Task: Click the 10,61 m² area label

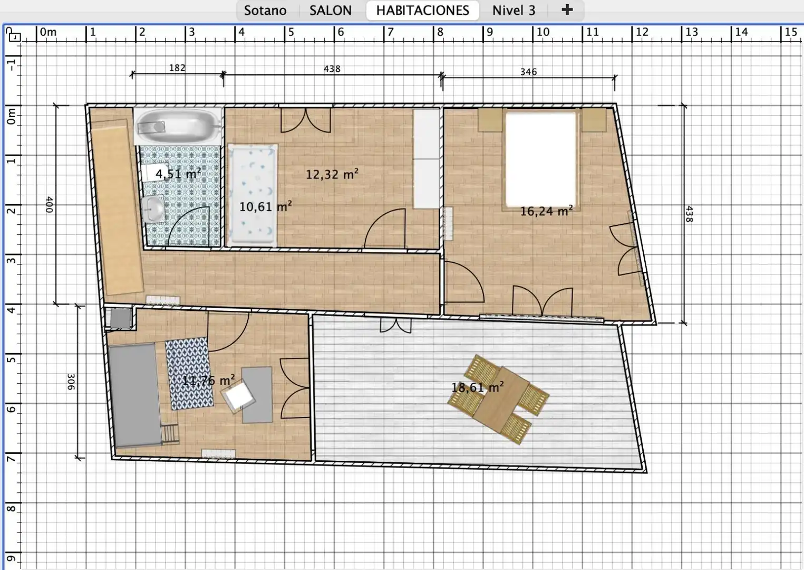Action: click(265, 206)
